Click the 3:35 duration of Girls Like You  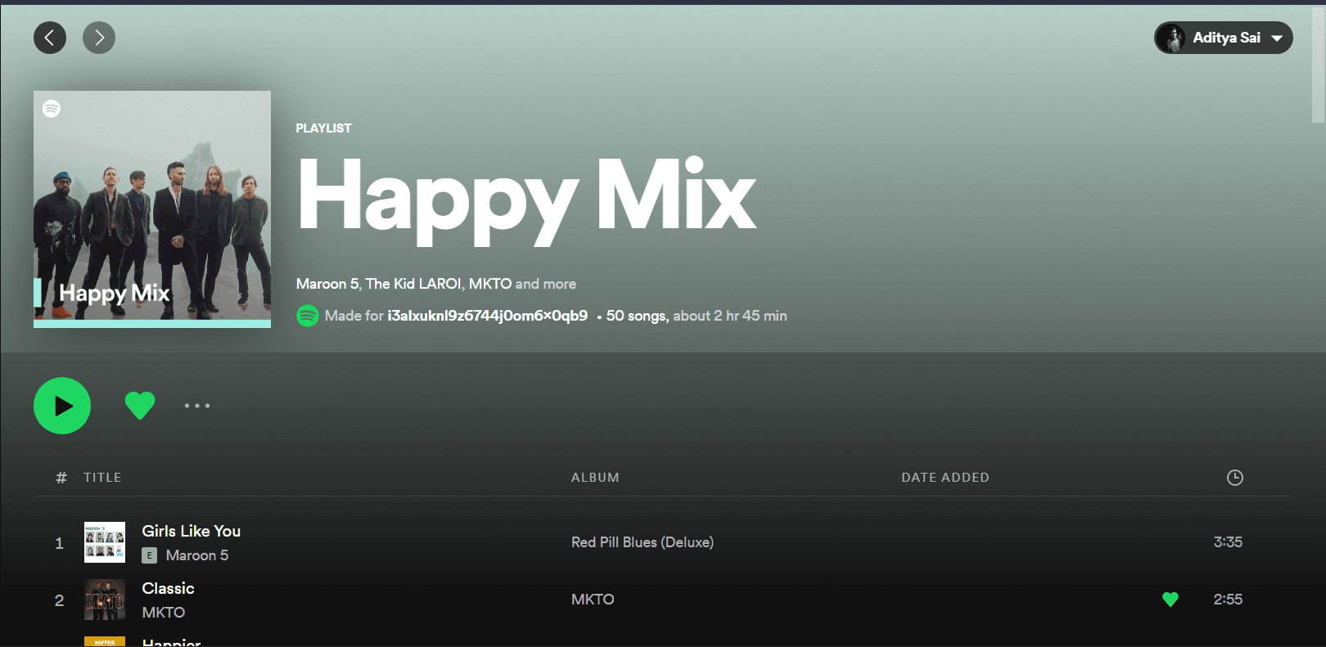1228,542
